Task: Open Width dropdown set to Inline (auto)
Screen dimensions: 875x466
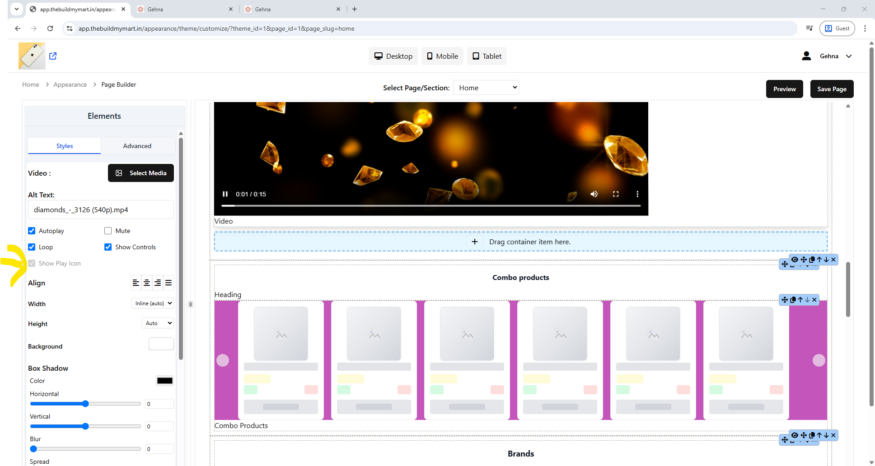Action: [153, 303]
